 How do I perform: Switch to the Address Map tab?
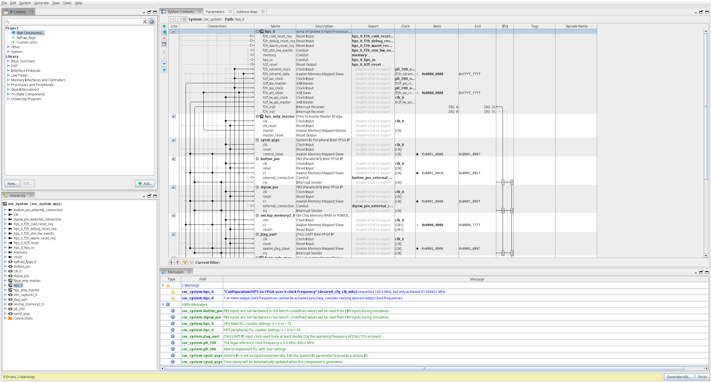tap(247, 12)
